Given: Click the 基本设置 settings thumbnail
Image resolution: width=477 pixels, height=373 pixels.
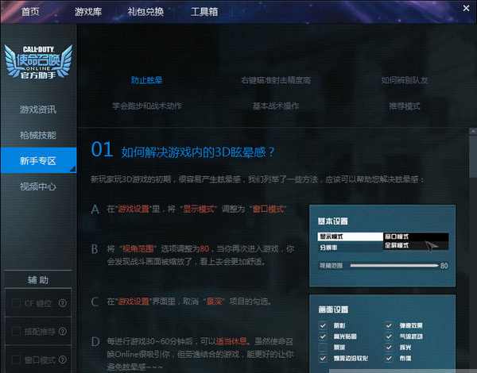Looking at the screenshot, I should [x=382, y=246].
